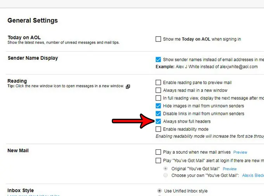Click Preview link next to new mail sound
The height and width of the screenshot is (196, 264).
coord(240,153)
